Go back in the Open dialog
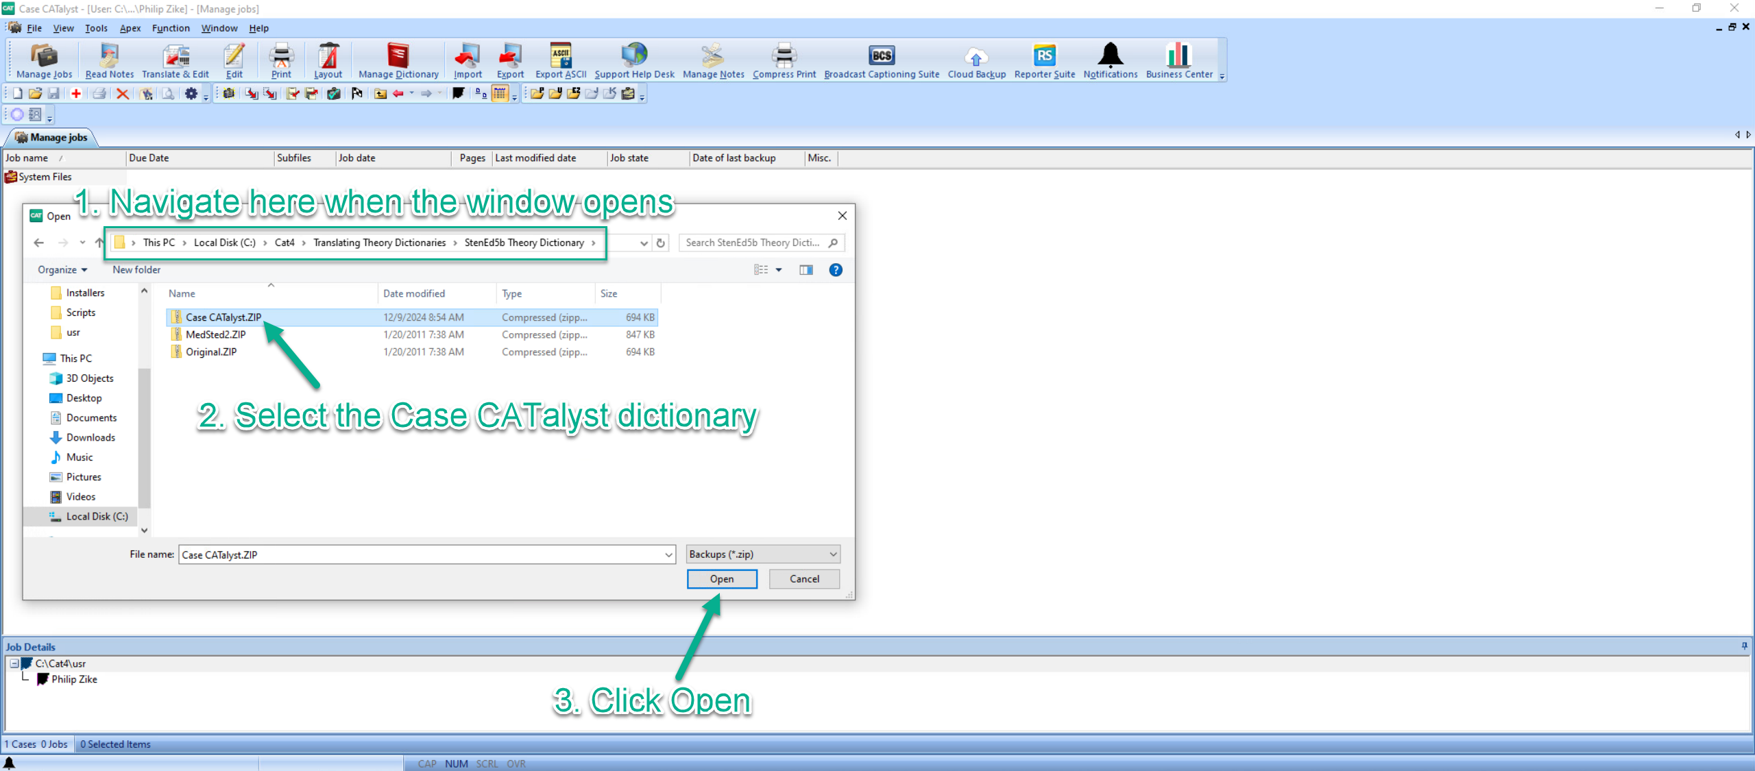 tap(39, 243)
